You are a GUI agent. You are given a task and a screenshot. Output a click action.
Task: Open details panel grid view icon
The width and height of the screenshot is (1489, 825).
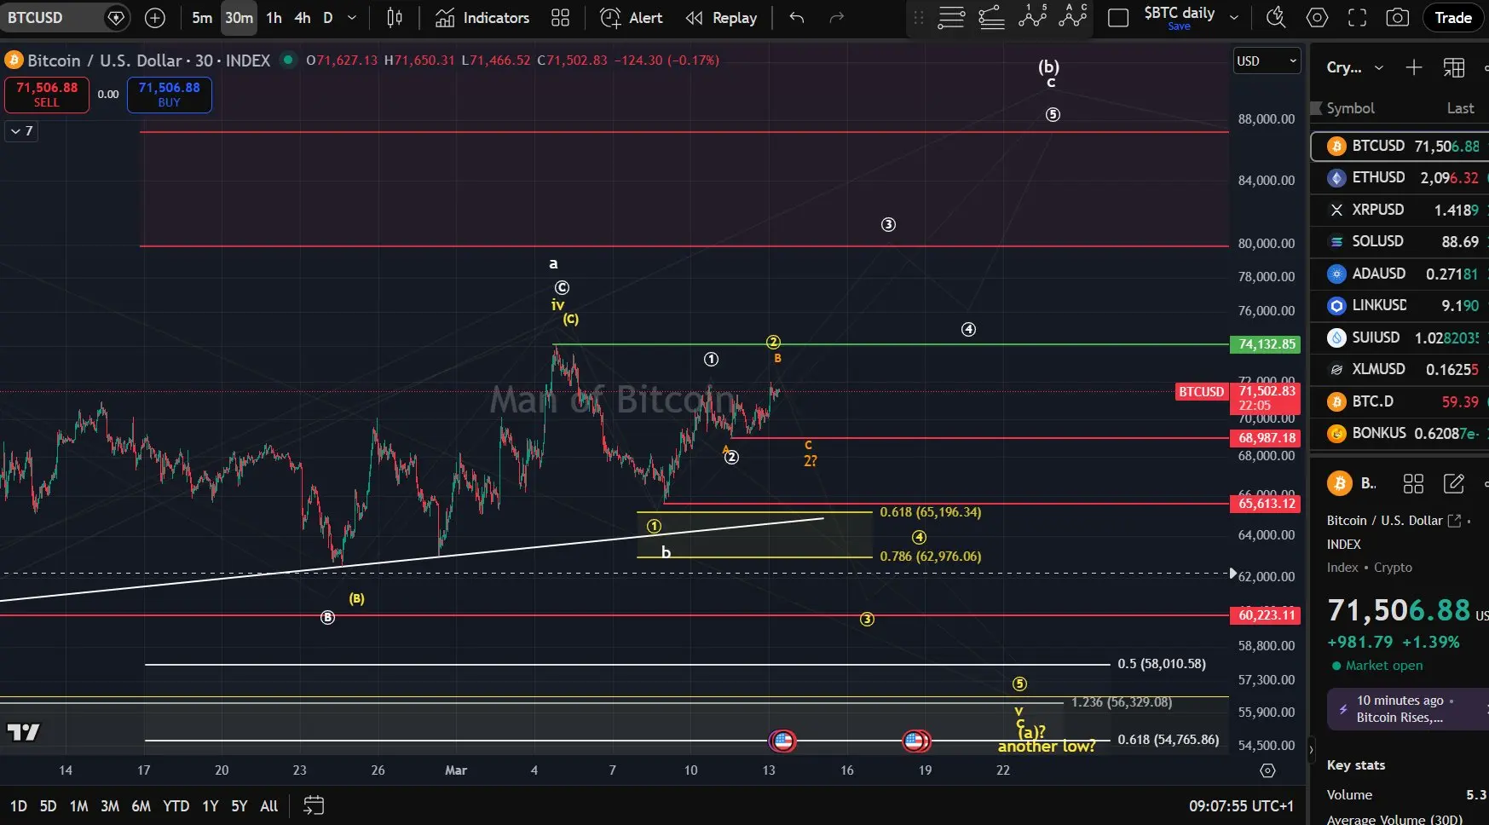(1413, 484)
